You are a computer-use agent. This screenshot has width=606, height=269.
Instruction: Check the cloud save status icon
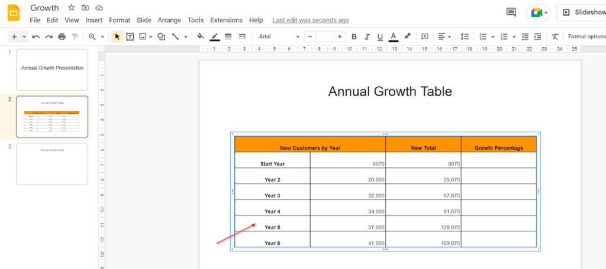click(99, 8)
